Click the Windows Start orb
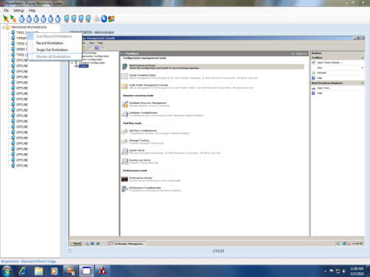Image resolution: width=370 pixels, height=277 pixels. click(7, 271)
